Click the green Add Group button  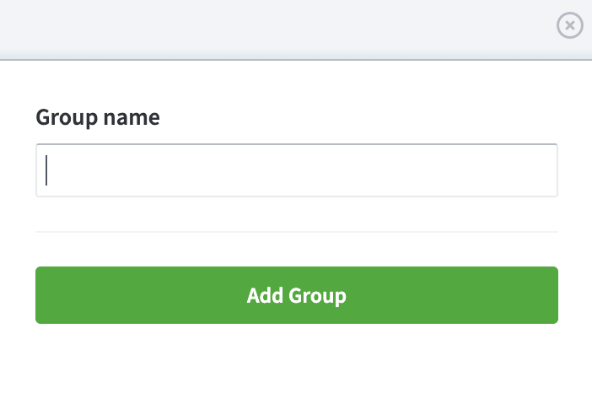tap(297, 295)
